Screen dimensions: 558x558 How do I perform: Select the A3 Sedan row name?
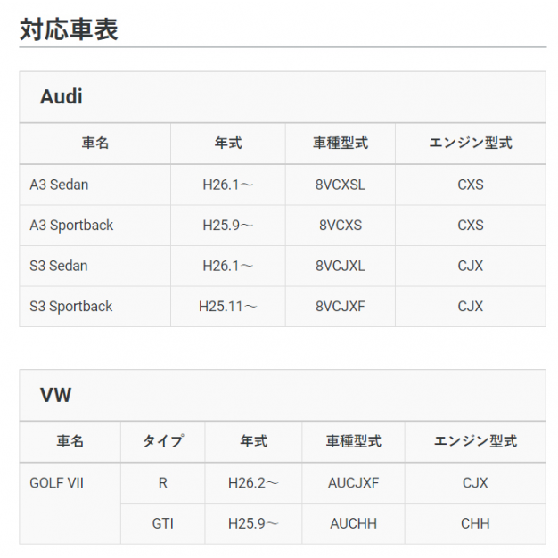click(x=59, y=185)
